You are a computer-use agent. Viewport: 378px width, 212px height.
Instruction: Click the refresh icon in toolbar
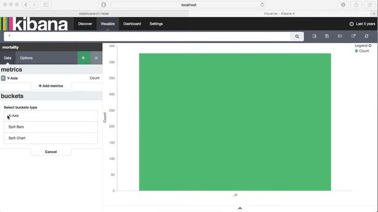point(366,36)
